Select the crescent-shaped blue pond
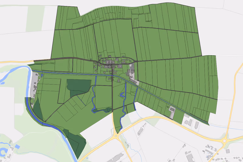243x162 pixels. point(122,95)
